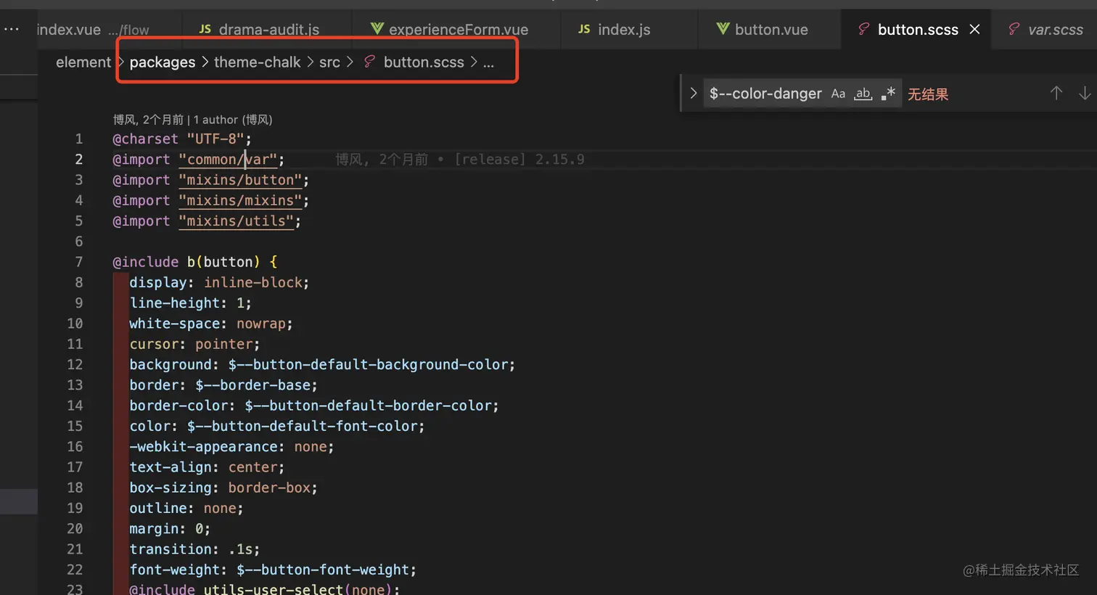The width and height of the screenshot is (1097, 595).
Task: Click the transition: .1s line
Action: pyautogui.click(x=195, y=549)
